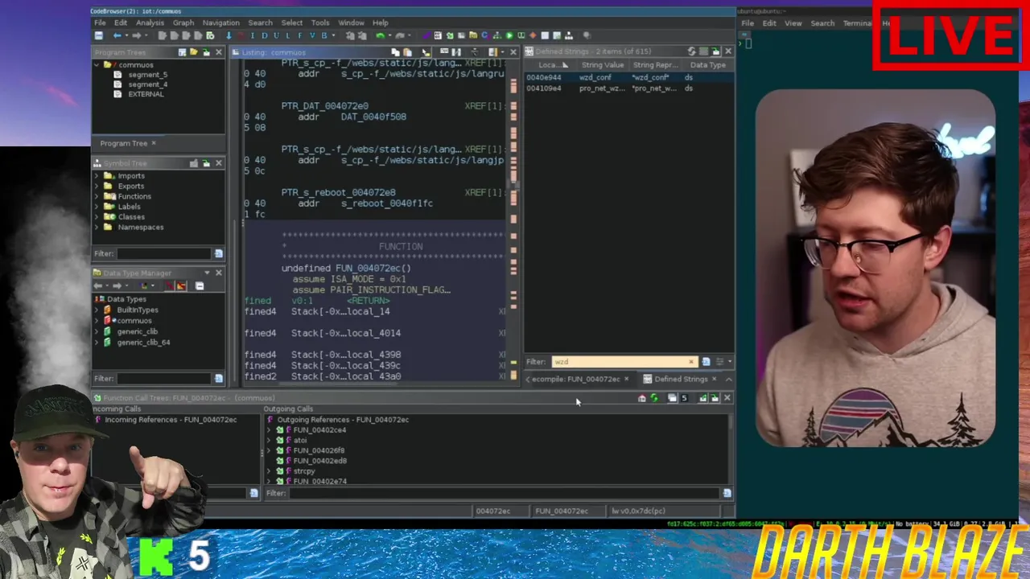Select the pro_net_wz string row

coord(628,88)
